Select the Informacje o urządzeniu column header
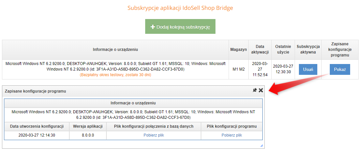 pyautogui.click(x=116, y=49)
